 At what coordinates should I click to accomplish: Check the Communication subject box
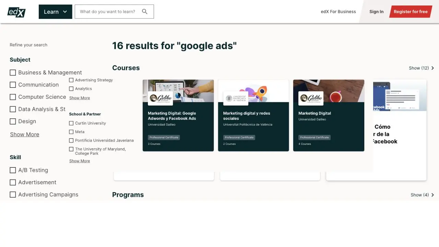point(13,85)
